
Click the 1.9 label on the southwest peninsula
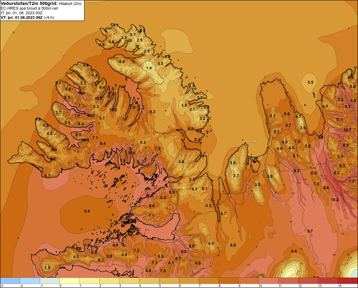coord(47,268)
